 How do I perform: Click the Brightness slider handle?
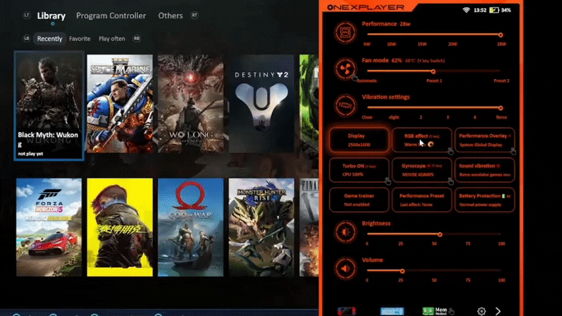(x=440, y=234)
